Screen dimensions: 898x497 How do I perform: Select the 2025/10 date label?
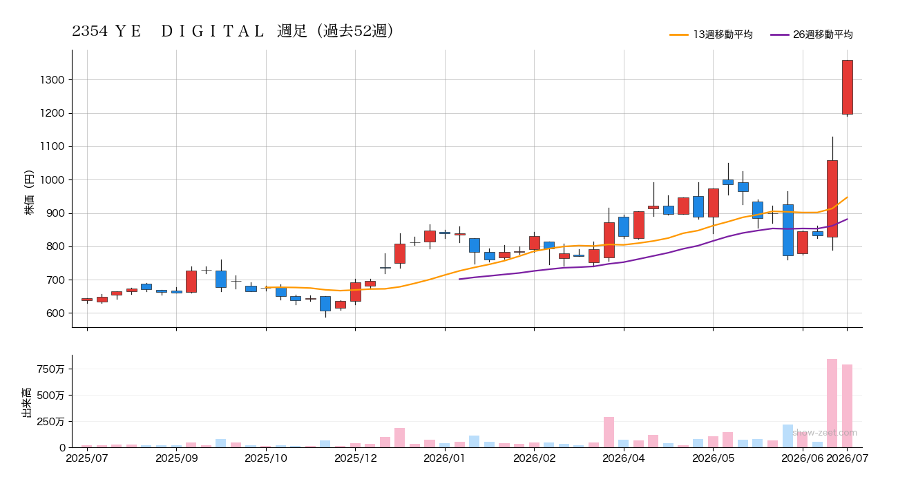pyautogui.click(x=266, y=458)
